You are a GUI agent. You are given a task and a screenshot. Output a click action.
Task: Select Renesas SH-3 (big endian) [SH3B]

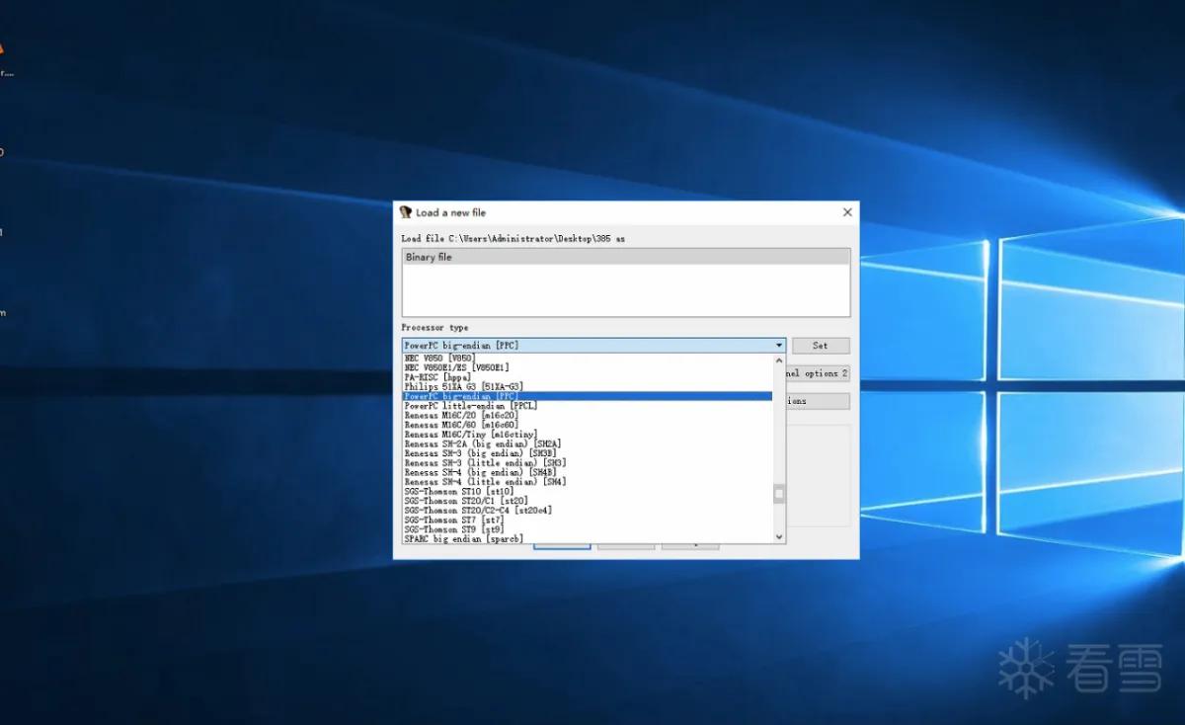588,453
